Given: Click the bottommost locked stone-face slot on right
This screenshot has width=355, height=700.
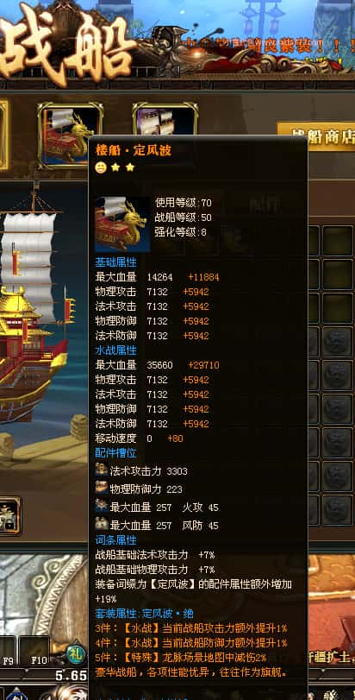Looking at the screenshot, I should tap(337, 509).
